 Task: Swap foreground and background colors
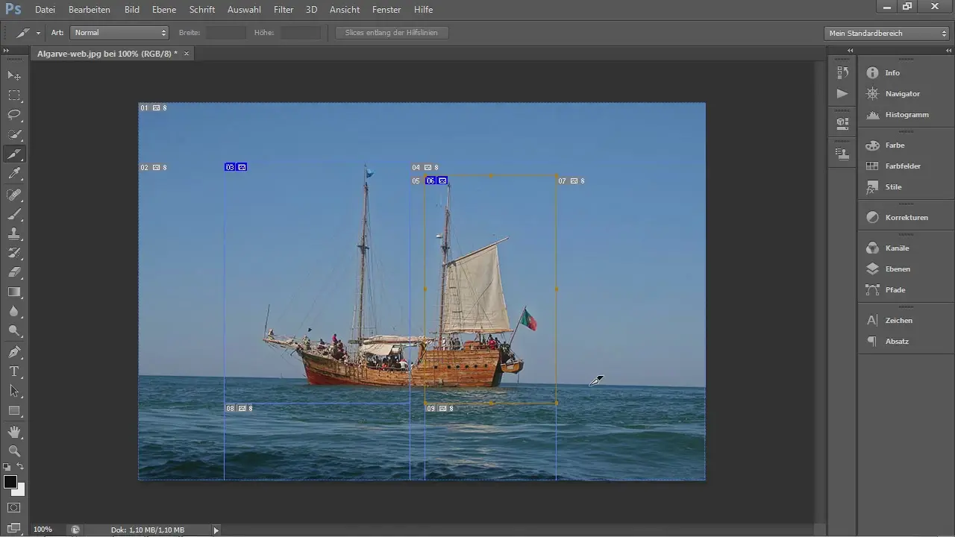pos(20,467)
